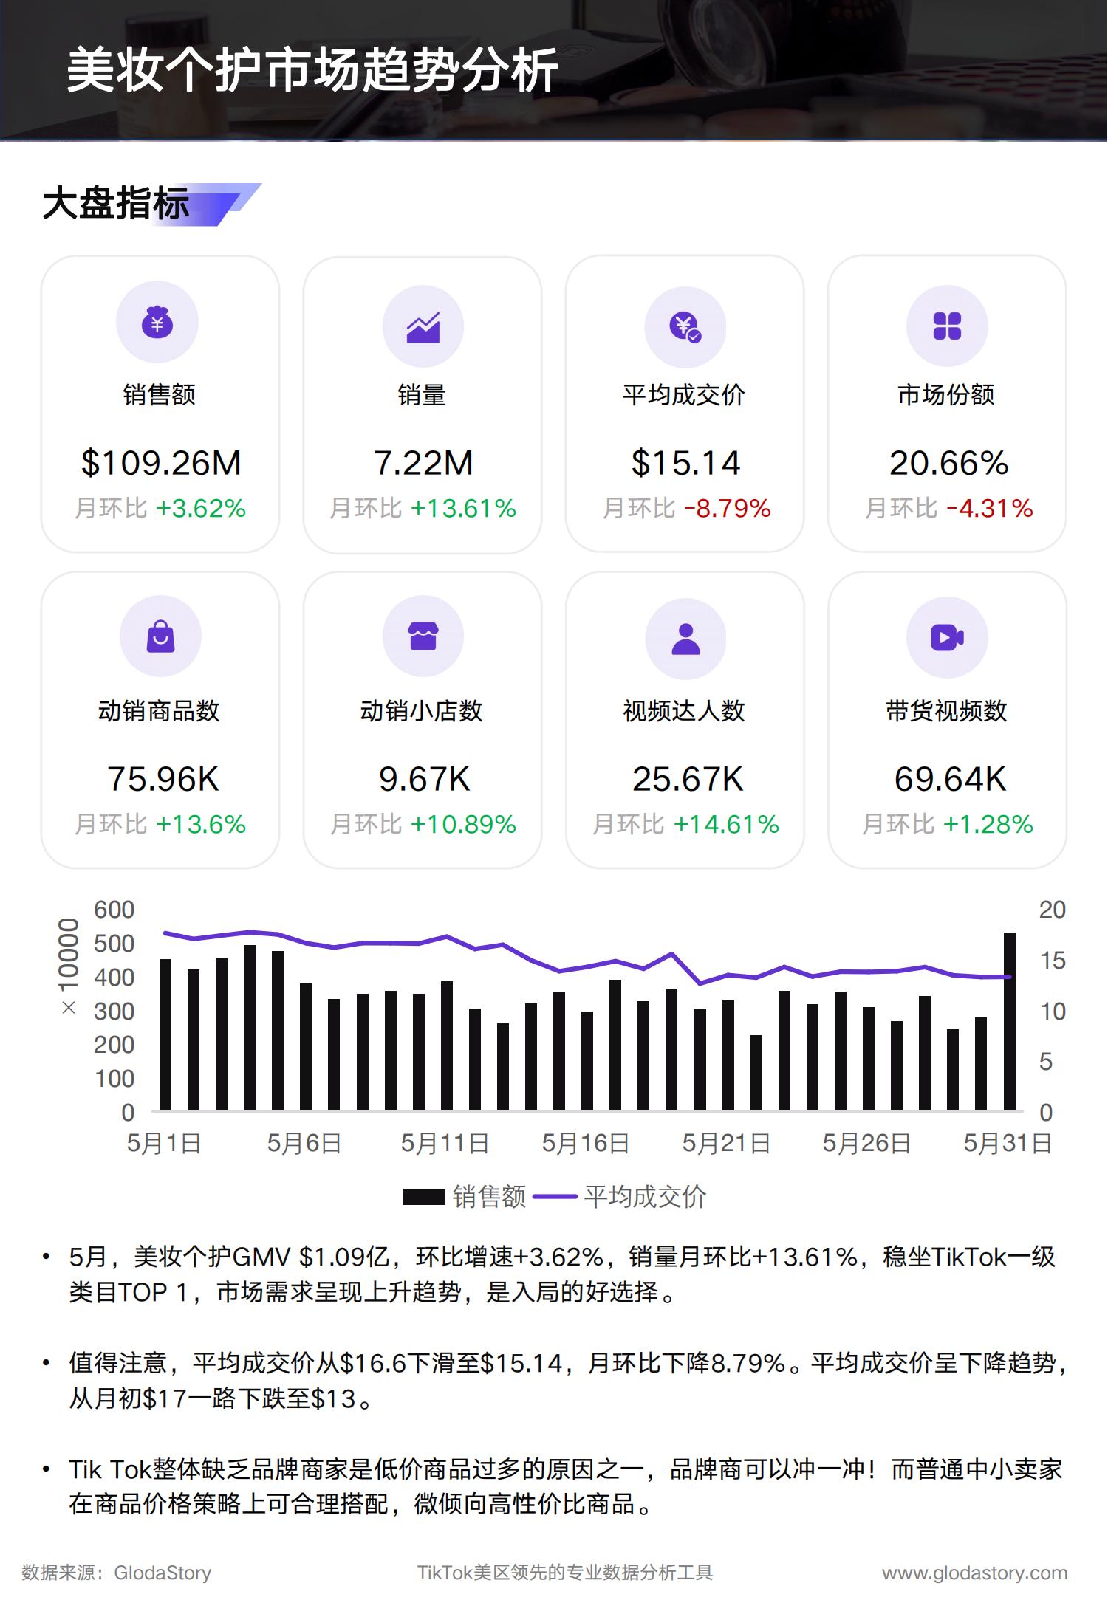This screenshot has width=1108, height=1600.
Task: Click the trend chart icon above 销量
Action: [423, 326]
